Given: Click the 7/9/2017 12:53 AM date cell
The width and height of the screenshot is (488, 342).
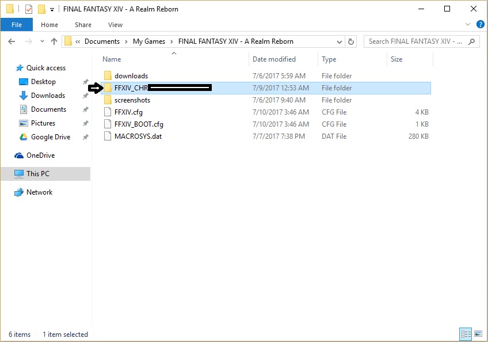Looking at the screenshot, I should [281, 88].
